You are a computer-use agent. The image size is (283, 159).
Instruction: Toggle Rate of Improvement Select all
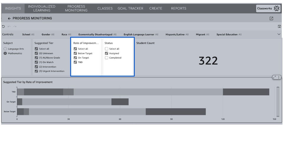75,49
